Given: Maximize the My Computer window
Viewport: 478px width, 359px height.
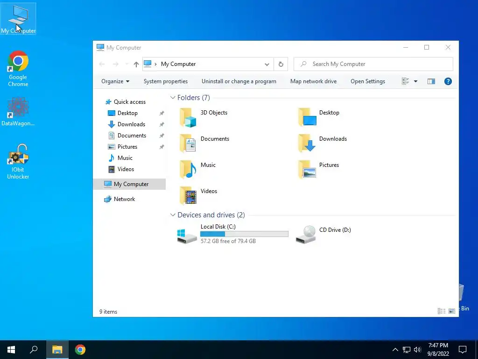Looking at the screenshot, I should [427, 47].
